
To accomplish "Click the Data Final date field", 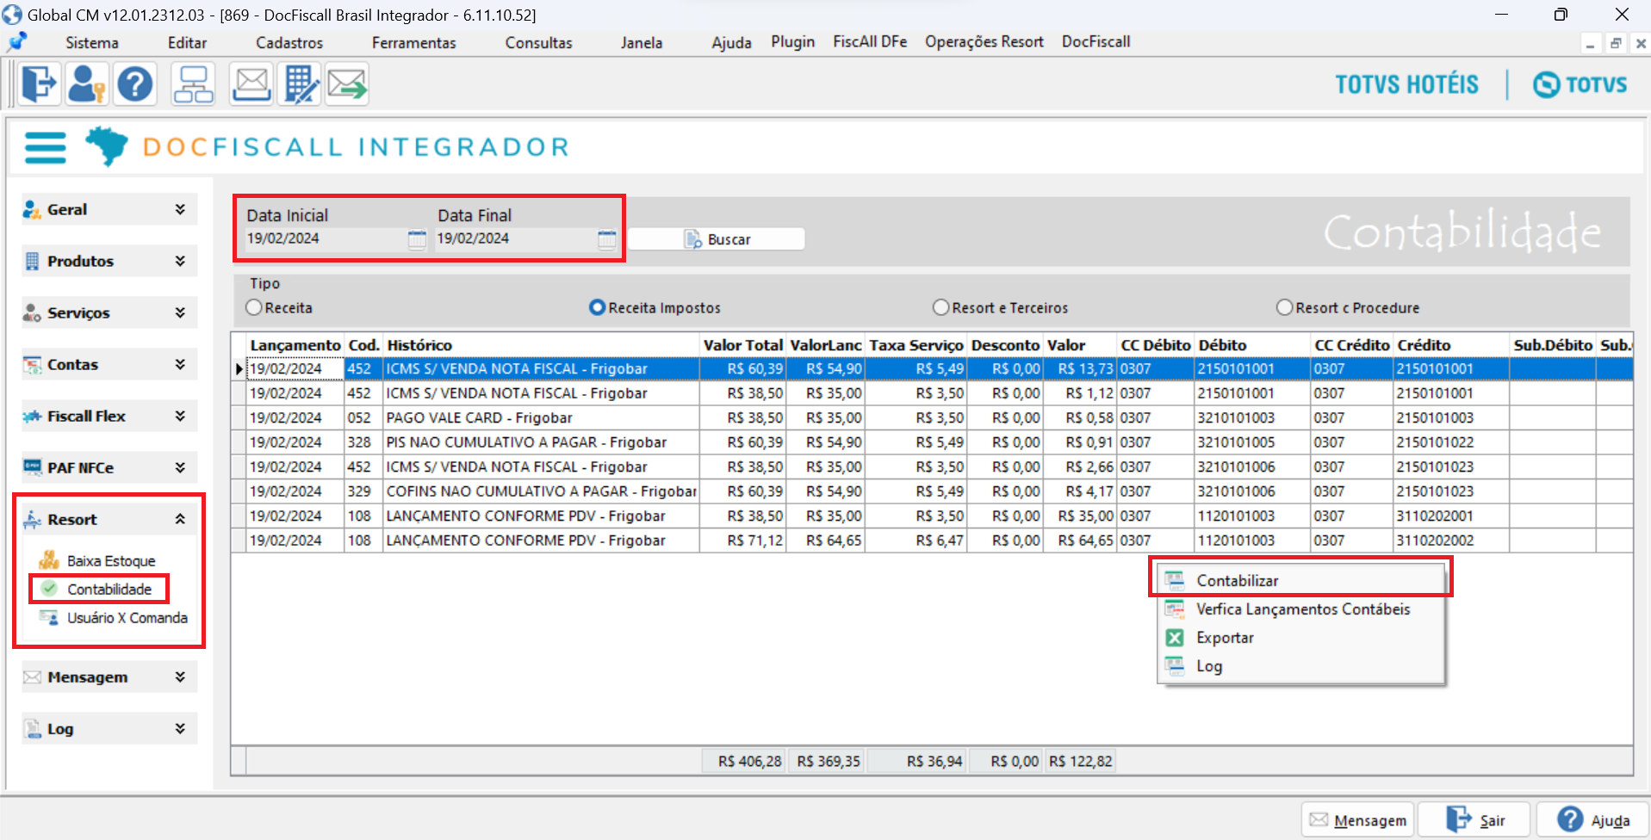I will click(x=515, y=238).
